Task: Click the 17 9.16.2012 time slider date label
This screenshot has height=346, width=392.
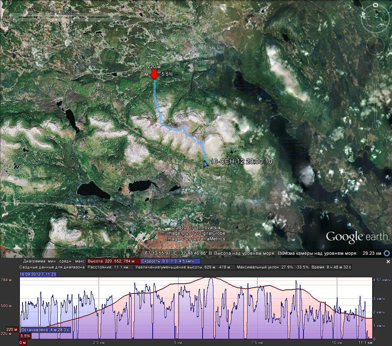Action: click(x=63, y=12)
